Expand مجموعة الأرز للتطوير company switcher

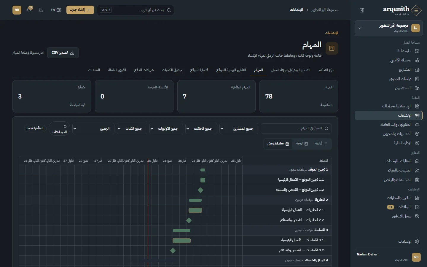tap(388, 28)
